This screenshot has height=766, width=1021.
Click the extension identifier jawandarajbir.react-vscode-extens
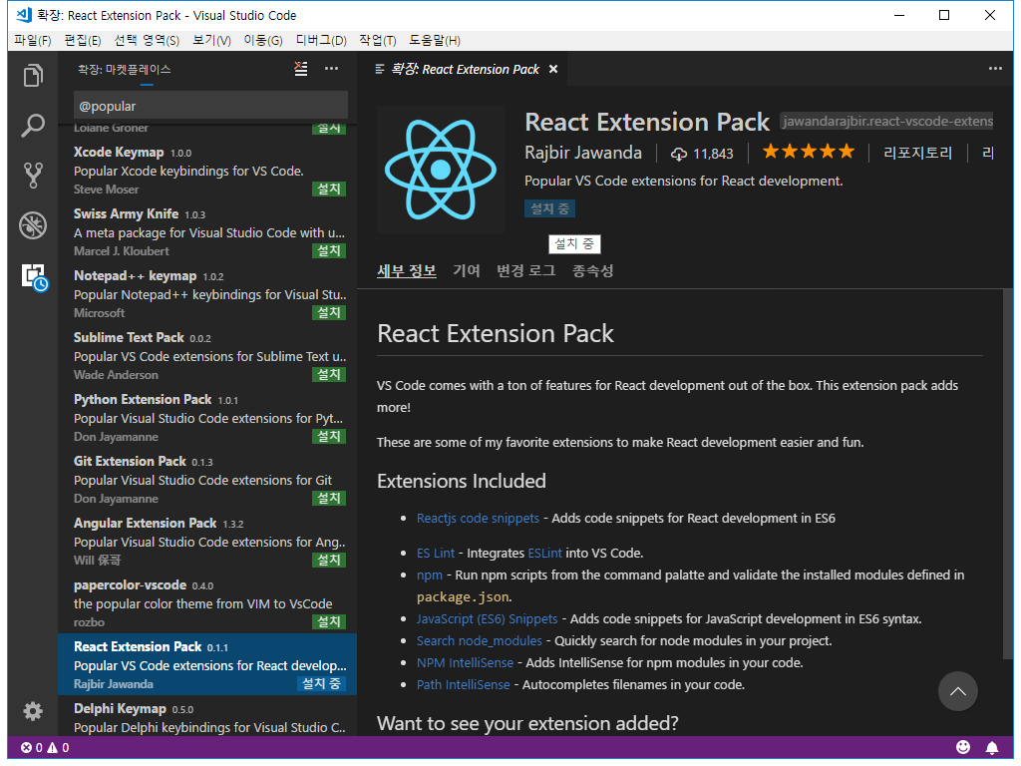[886, 121]
